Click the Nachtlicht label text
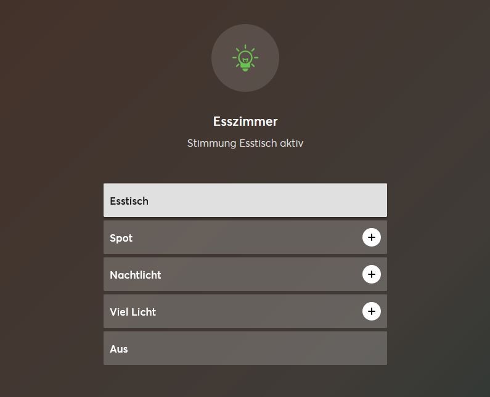This screenshot has width=490, height=397. click(136, 275)
